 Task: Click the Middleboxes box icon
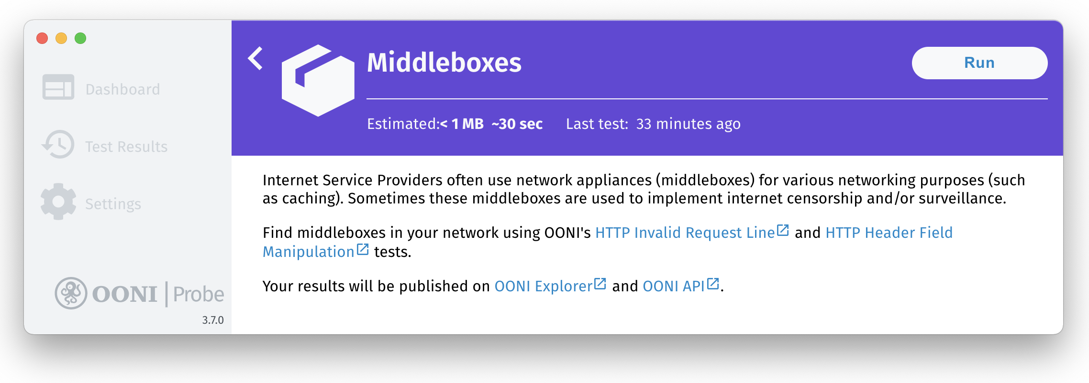[318, 80]
